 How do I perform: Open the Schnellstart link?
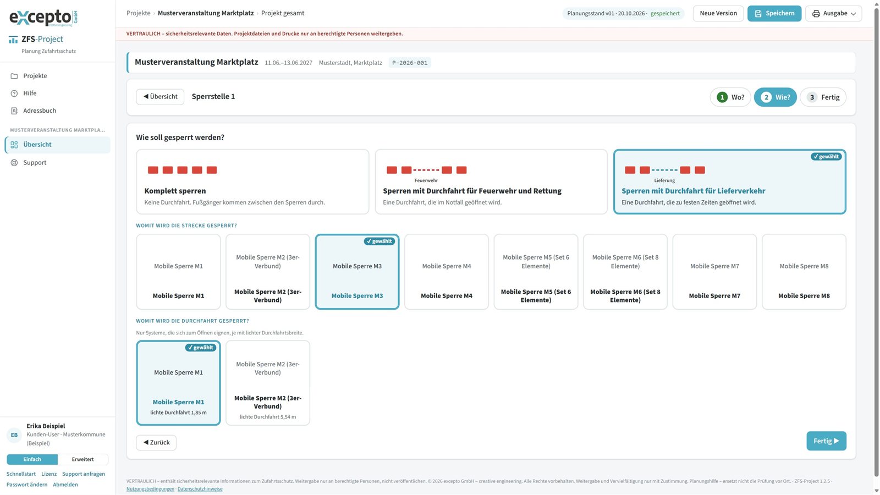[21, 474]
